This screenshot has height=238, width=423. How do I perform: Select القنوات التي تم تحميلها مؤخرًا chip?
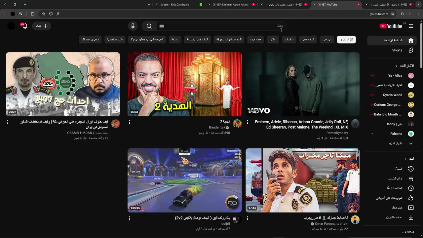pyautogui.click(x=147, y=40)
